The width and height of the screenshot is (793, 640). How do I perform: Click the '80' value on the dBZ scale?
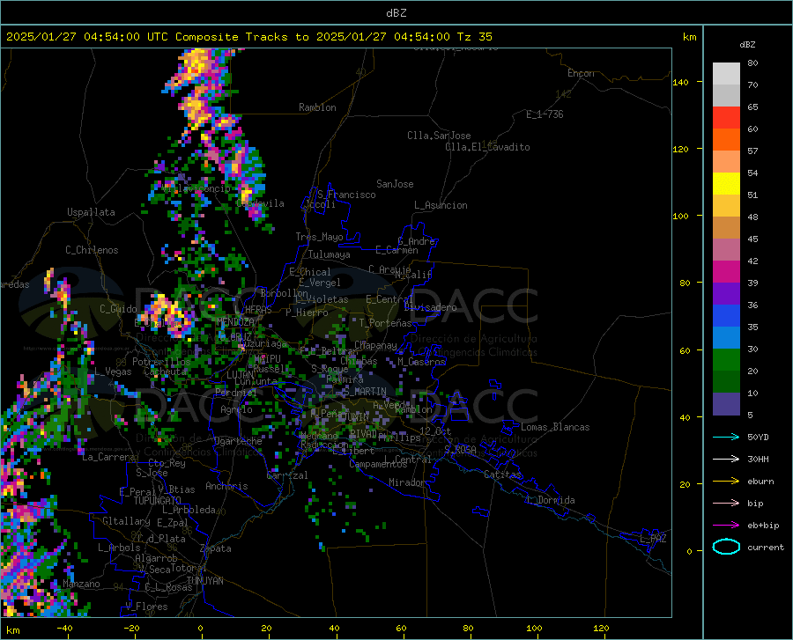tap(752, 63)
